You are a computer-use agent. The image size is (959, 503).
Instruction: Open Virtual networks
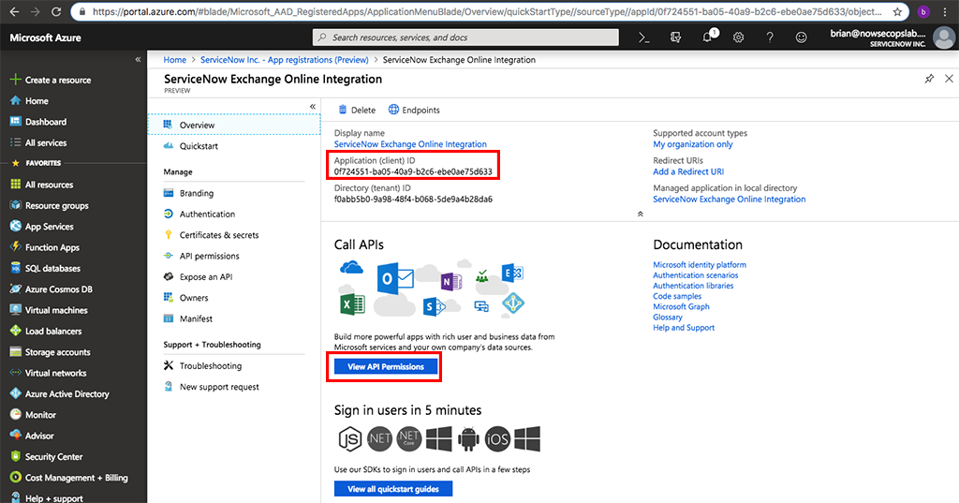click(x=49, y=373)
